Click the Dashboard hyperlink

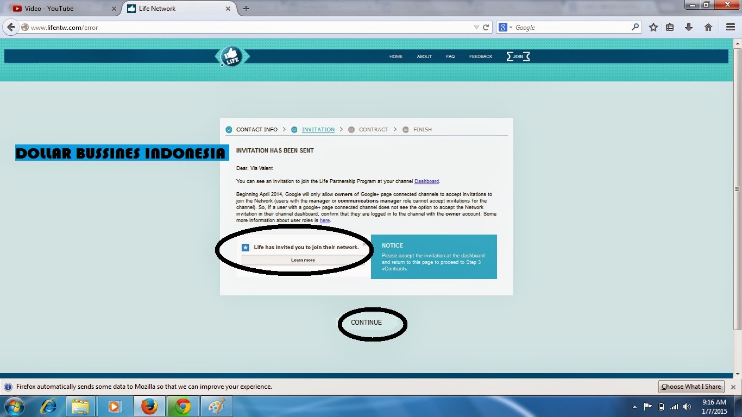[426, 181]
